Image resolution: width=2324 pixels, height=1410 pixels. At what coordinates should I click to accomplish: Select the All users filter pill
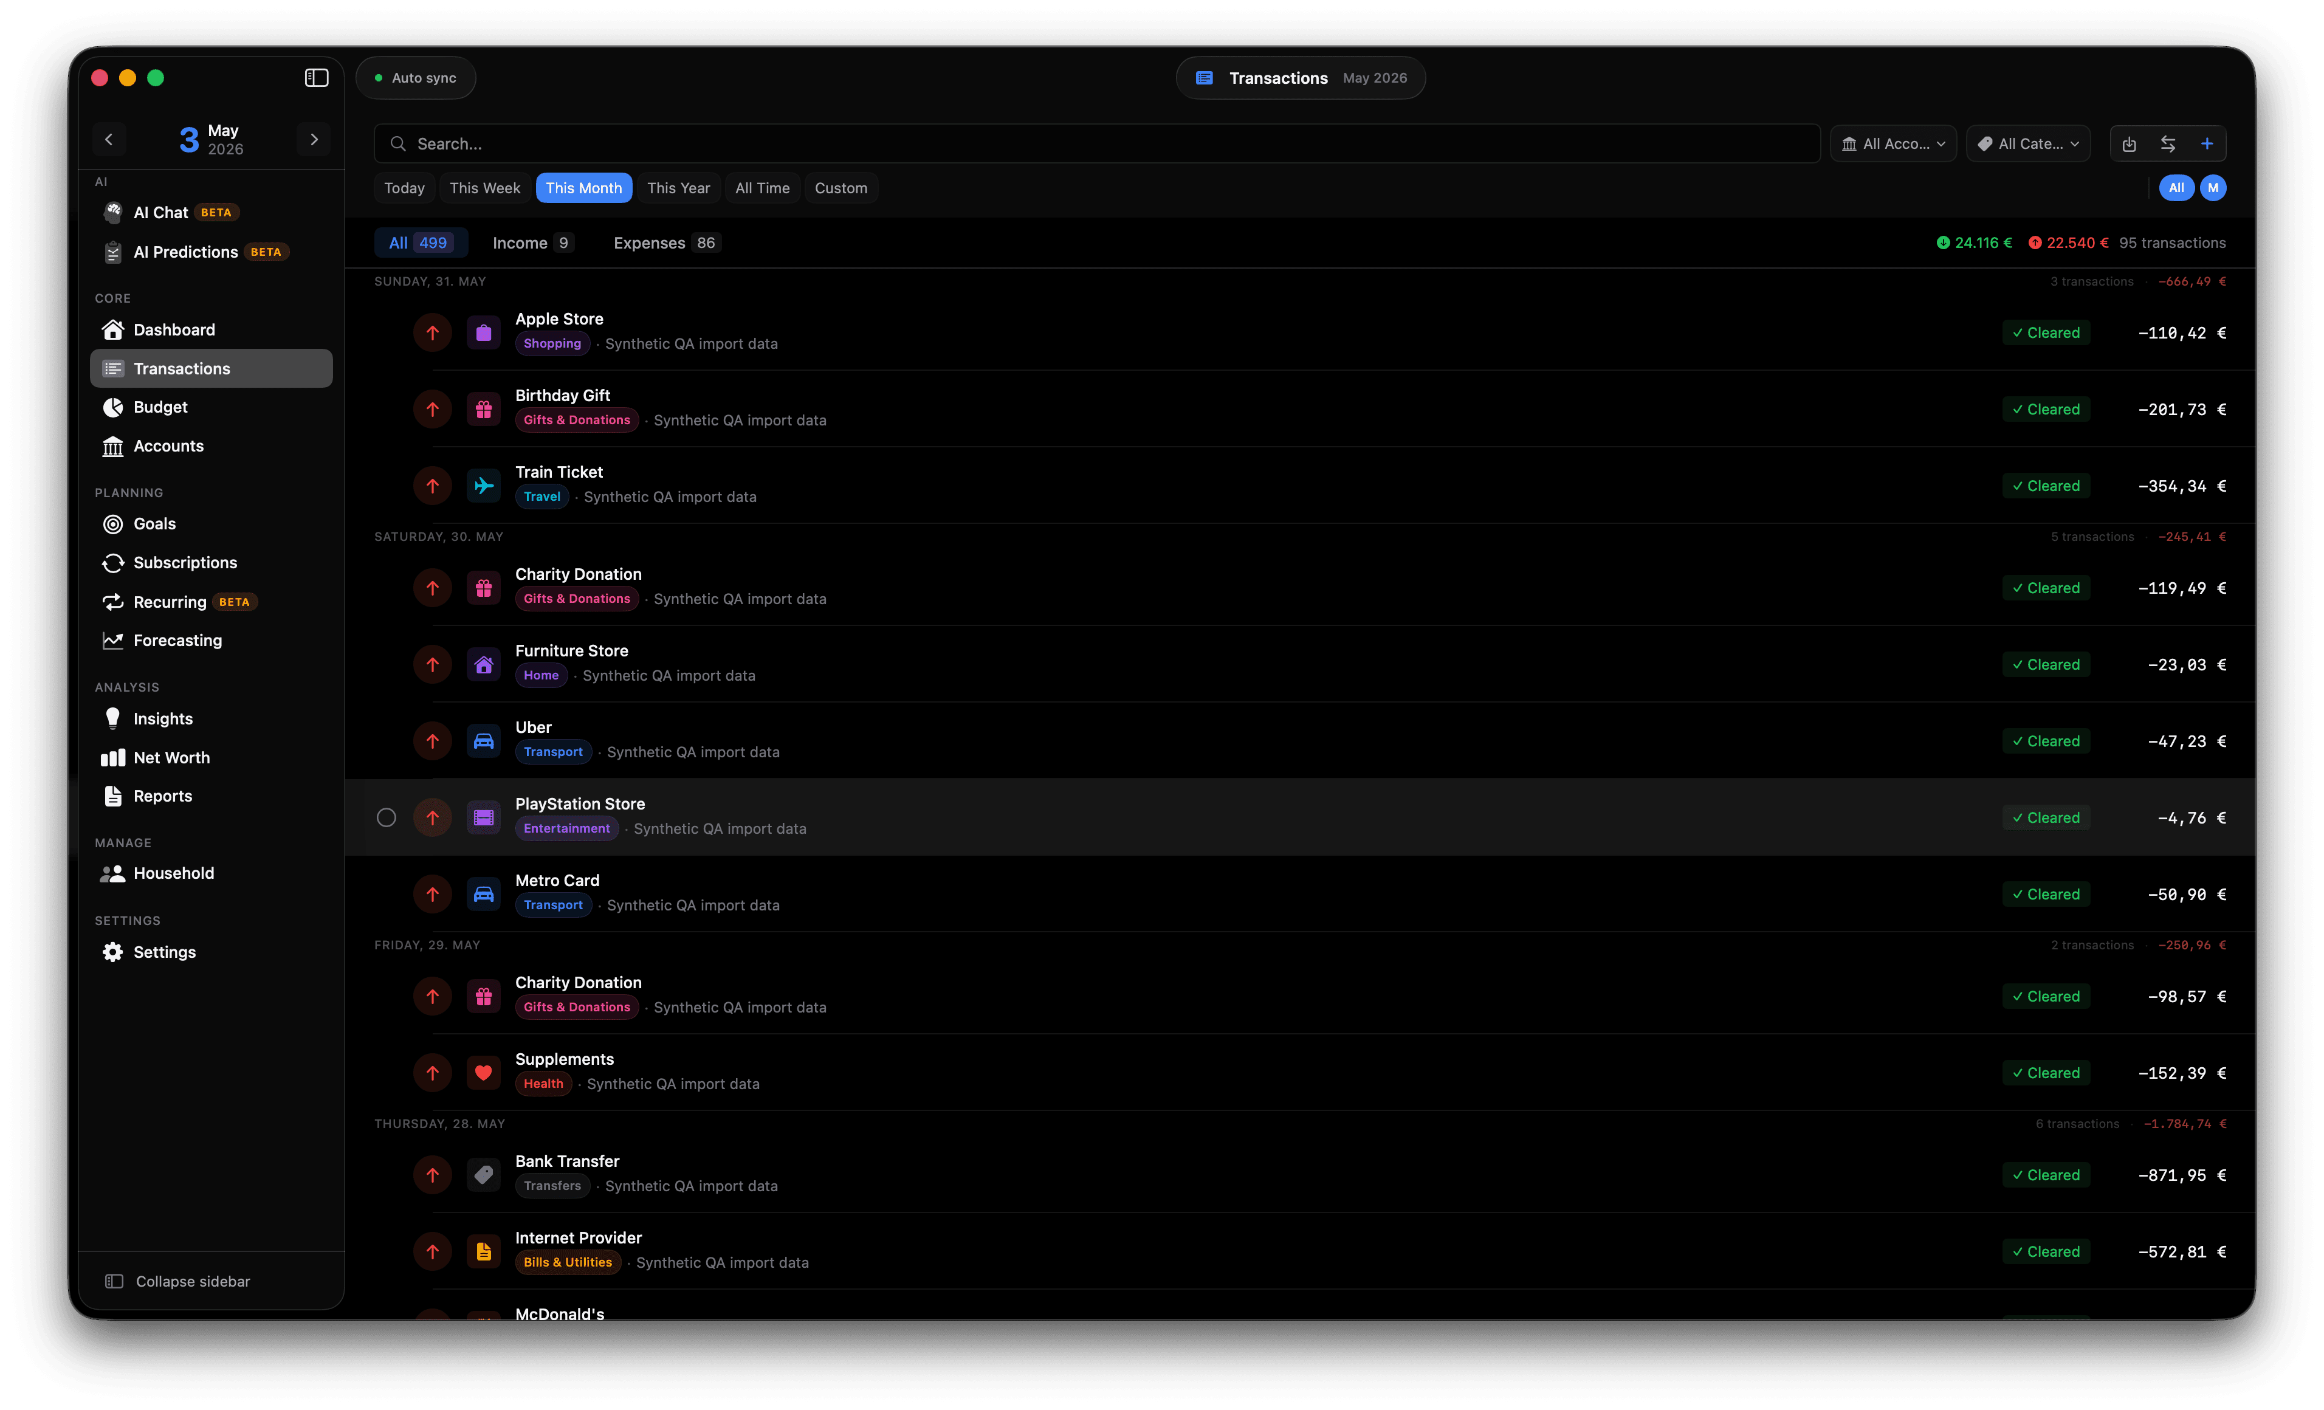click(2176, 188)
